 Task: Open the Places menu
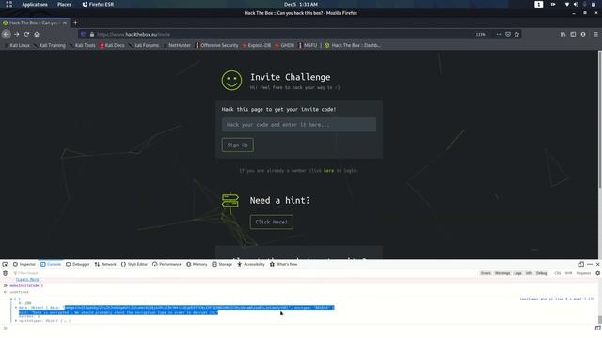tap(64, 4)
